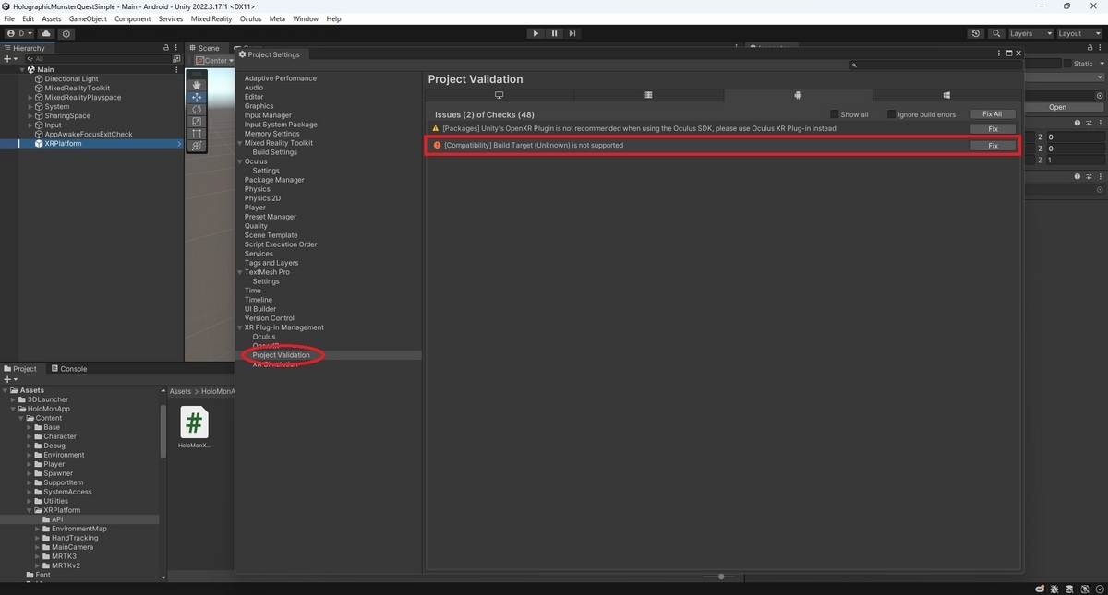Click the Step frame button
Viewport: 1108px width, 595px height.
point(572,33)
